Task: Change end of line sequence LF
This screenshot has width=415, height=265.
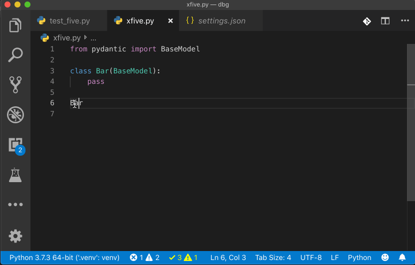Action: (x=335, y=258)
